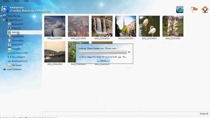Cancel the backup loading dialog

pos(103,60)
